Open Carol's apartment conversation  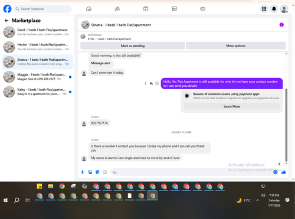point(37,32)
